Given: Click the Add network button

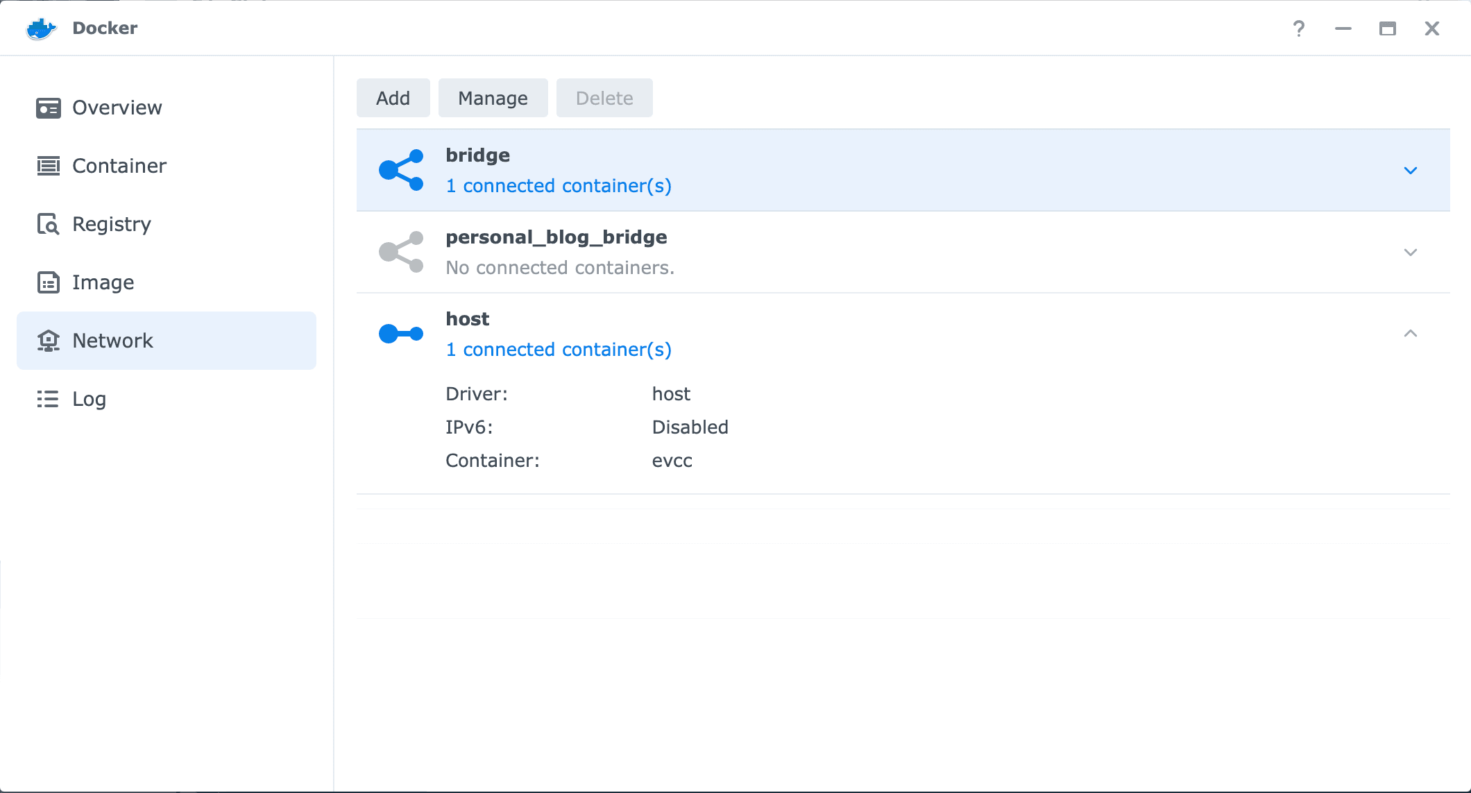Looking at the screenshot, I should 393,98.
